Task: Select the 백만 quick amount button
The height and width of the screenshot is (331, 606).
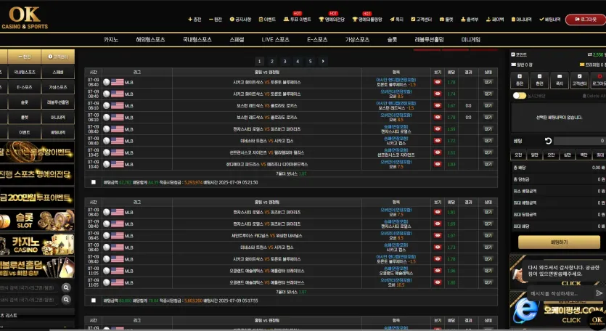Action: click(x=584, y=155)
